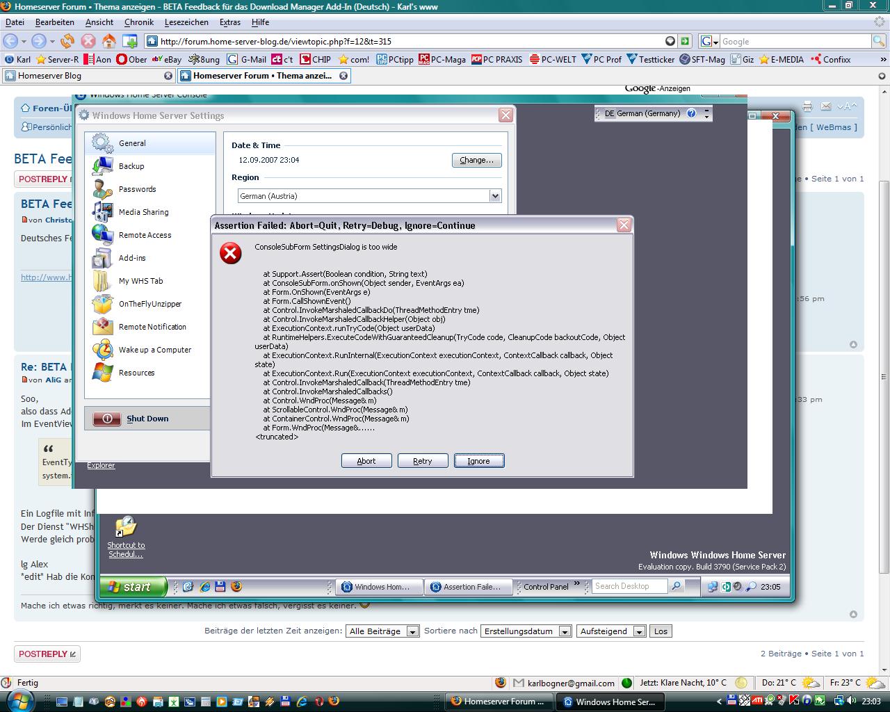
Task: Open the Ansicht menu
Action: tap(99, 22)
